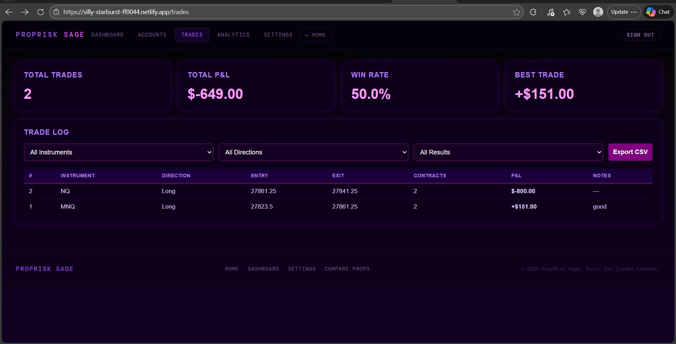676x344 pixels.
Task: Open the footer Settings link
Action: coord(302,269)
